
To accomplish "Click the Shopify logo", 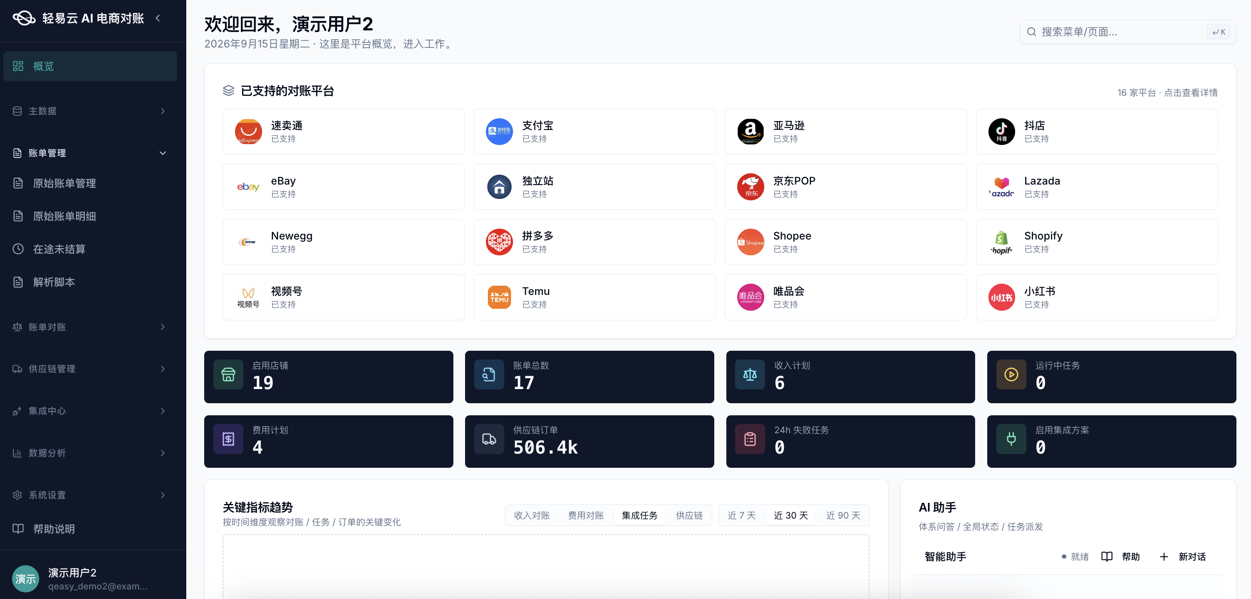I will coord(1001,242).
